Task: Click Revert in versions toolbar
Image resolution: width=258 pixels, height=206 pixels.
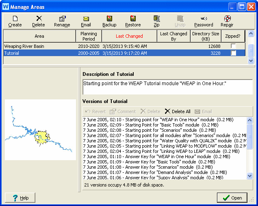Action: (x=95, y=112)
